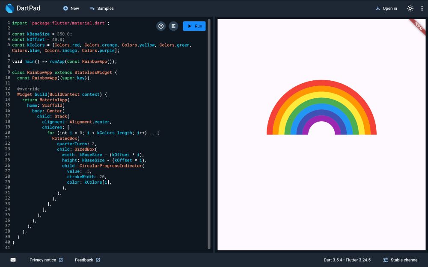Click the tune icon beside Stable channel

[x=386, y=260]
